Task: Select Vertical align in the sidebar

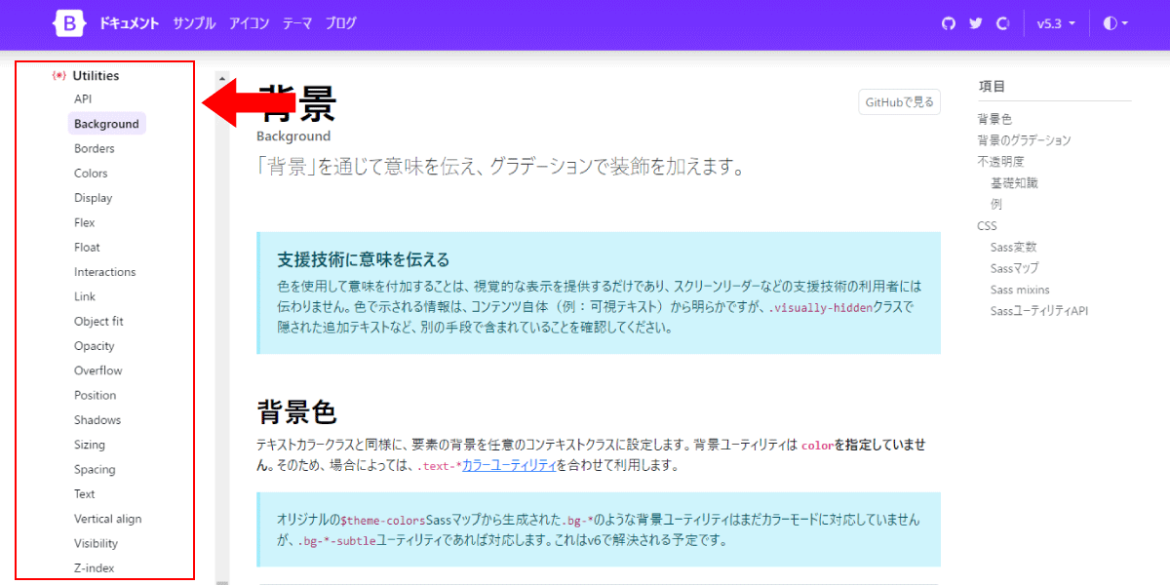Action: tap(108, 519)
